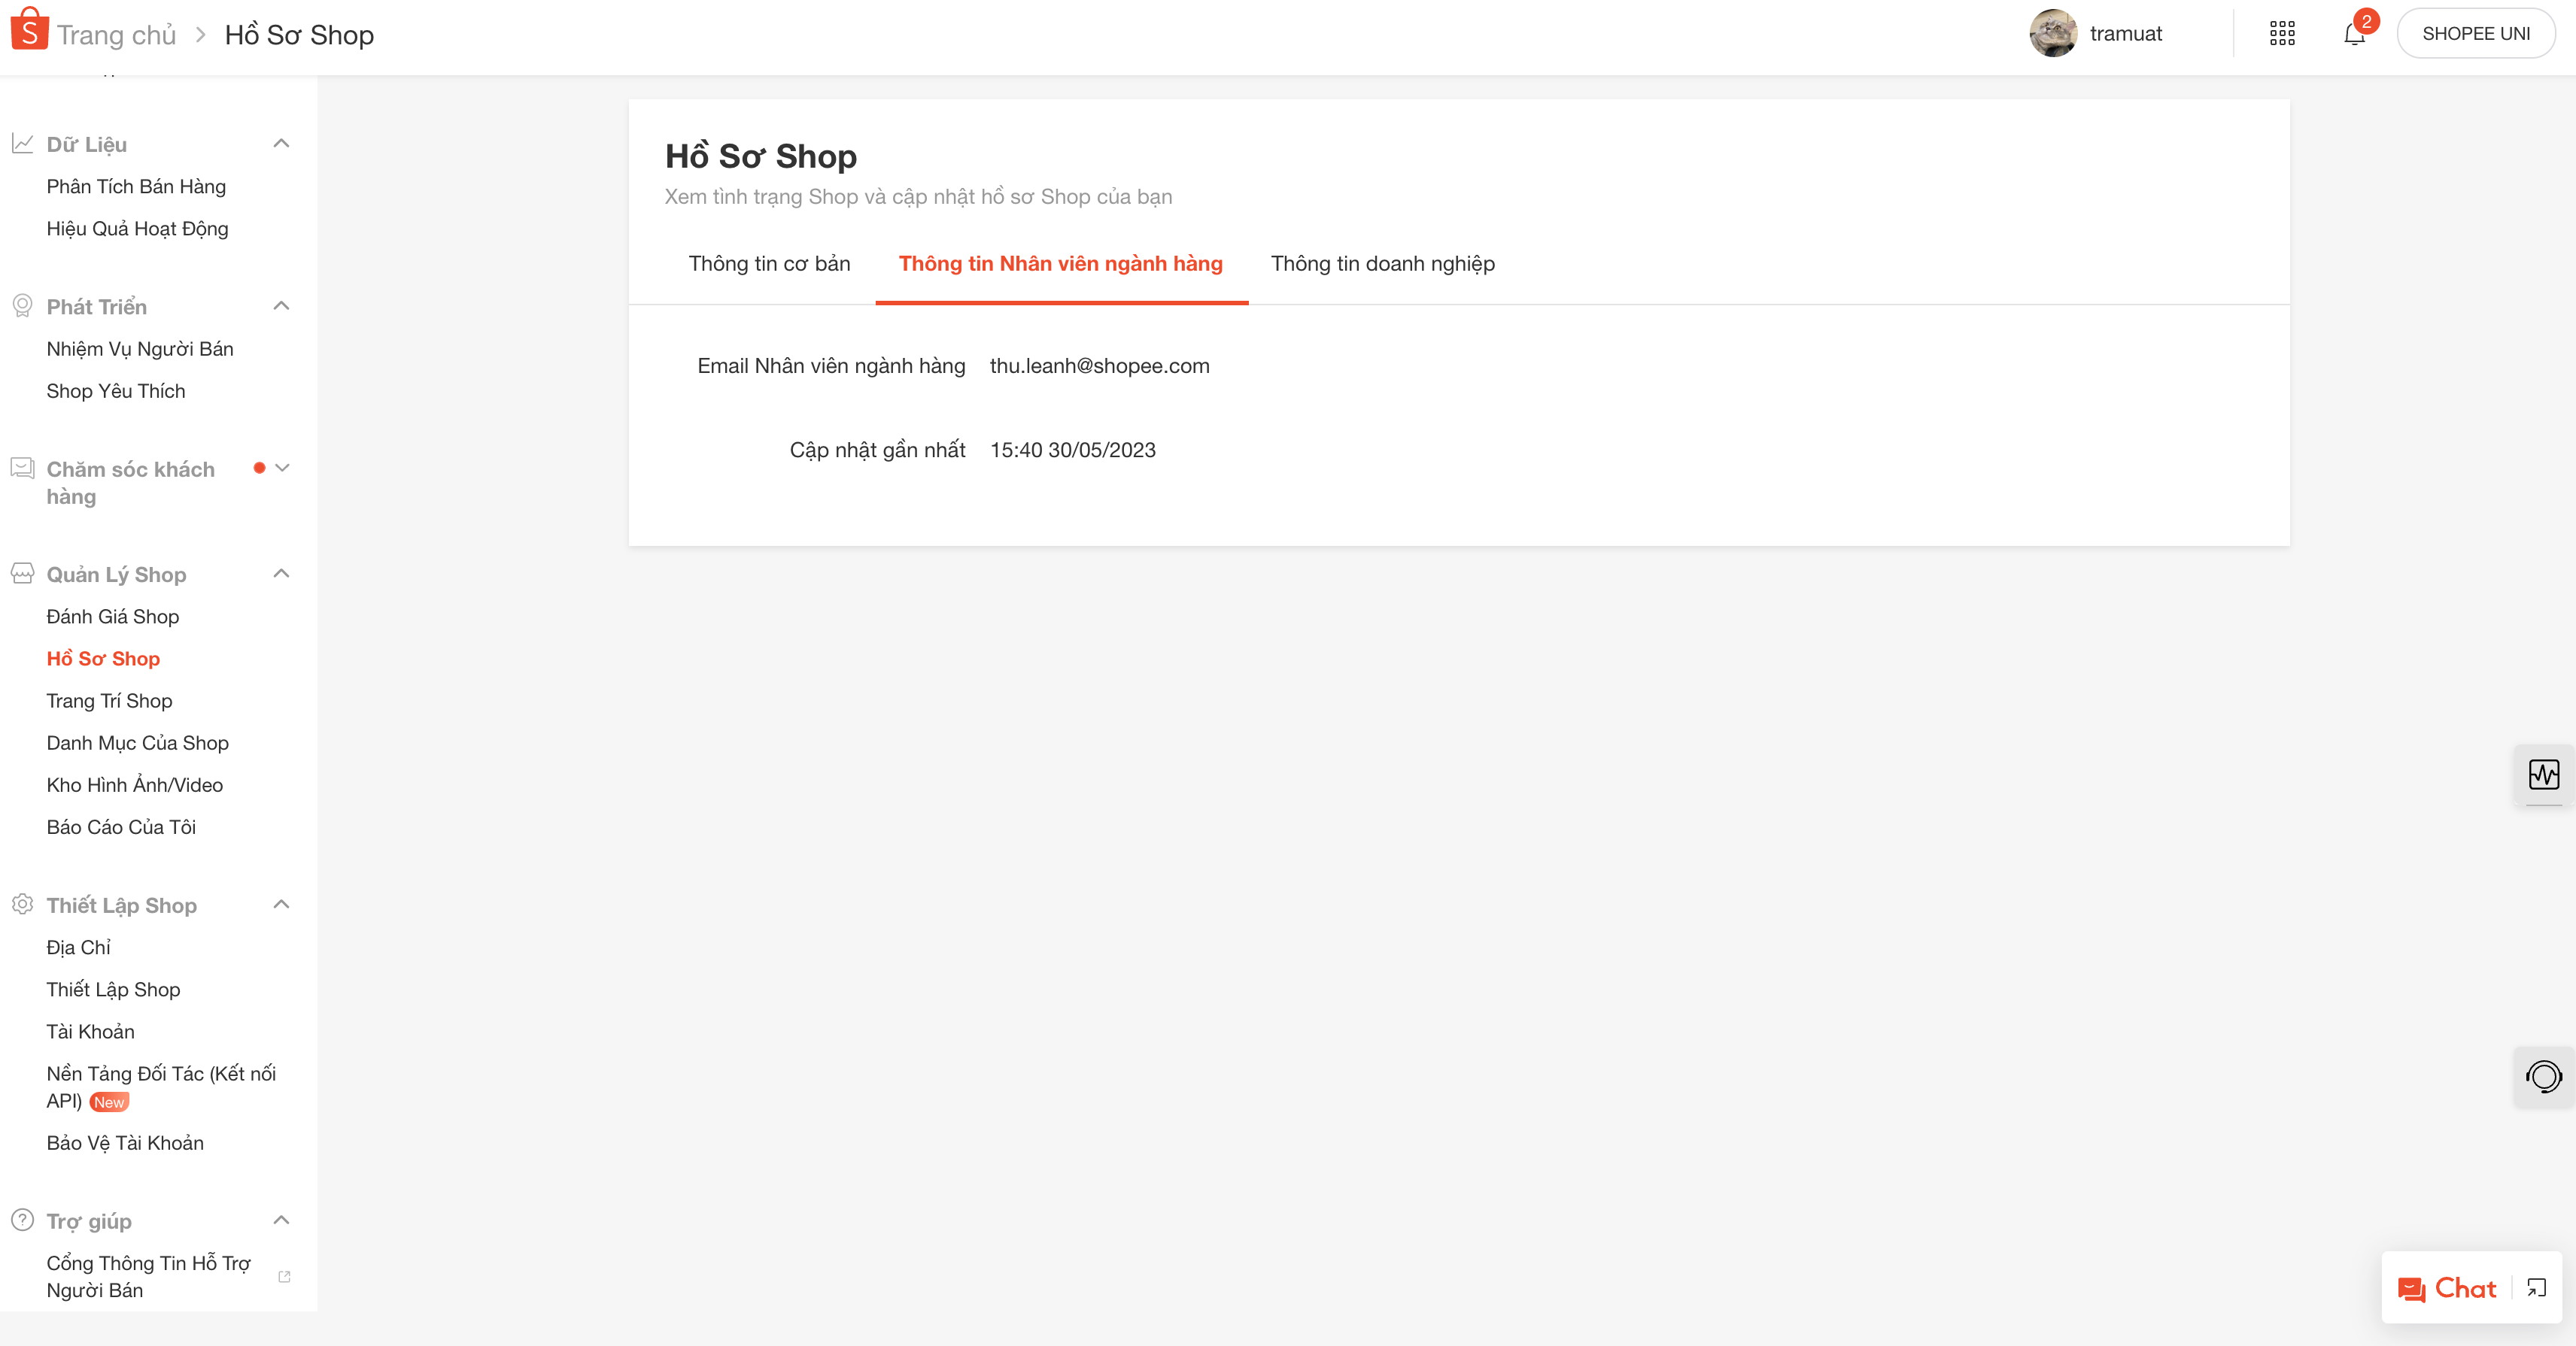This screenshot has width=2576, height=1346.
Task: Click the tramuat profile avatar
Action: pos(2053,34)
